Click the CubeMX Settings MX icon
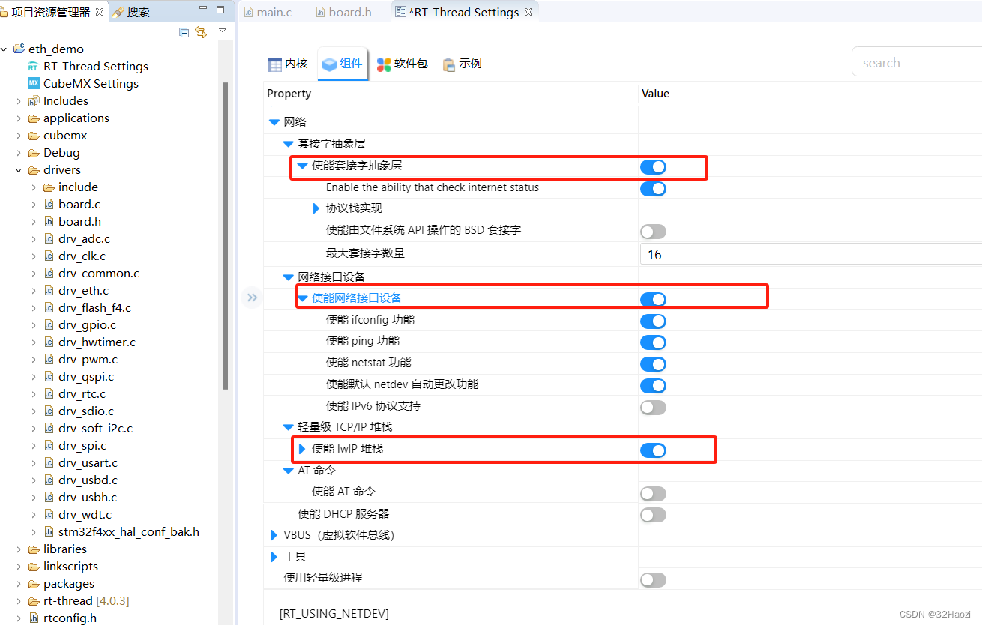This screenshot has height=625, width=982. tap(33, 84)
